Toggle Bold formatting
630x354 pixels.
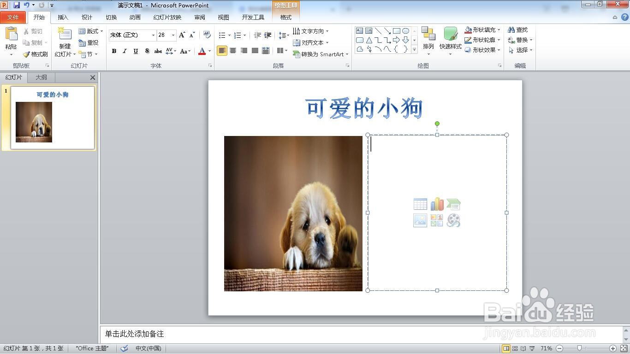(114, 51)
